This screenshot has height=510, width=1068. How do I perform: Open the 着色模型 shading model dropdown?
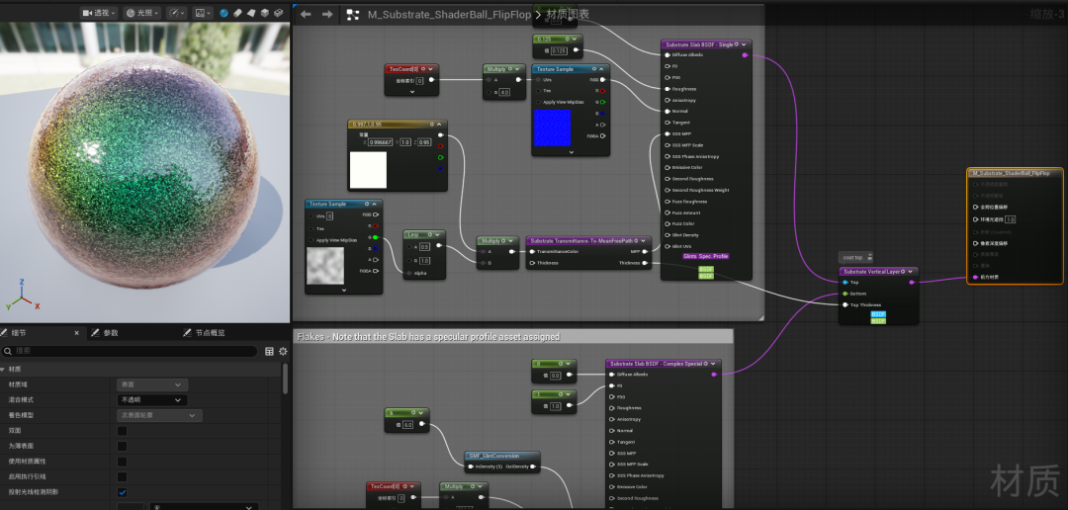(159, 415)
